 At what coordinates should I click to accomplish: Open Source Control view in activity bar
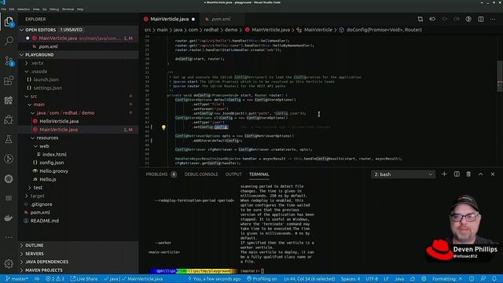[x=9, y=61]
